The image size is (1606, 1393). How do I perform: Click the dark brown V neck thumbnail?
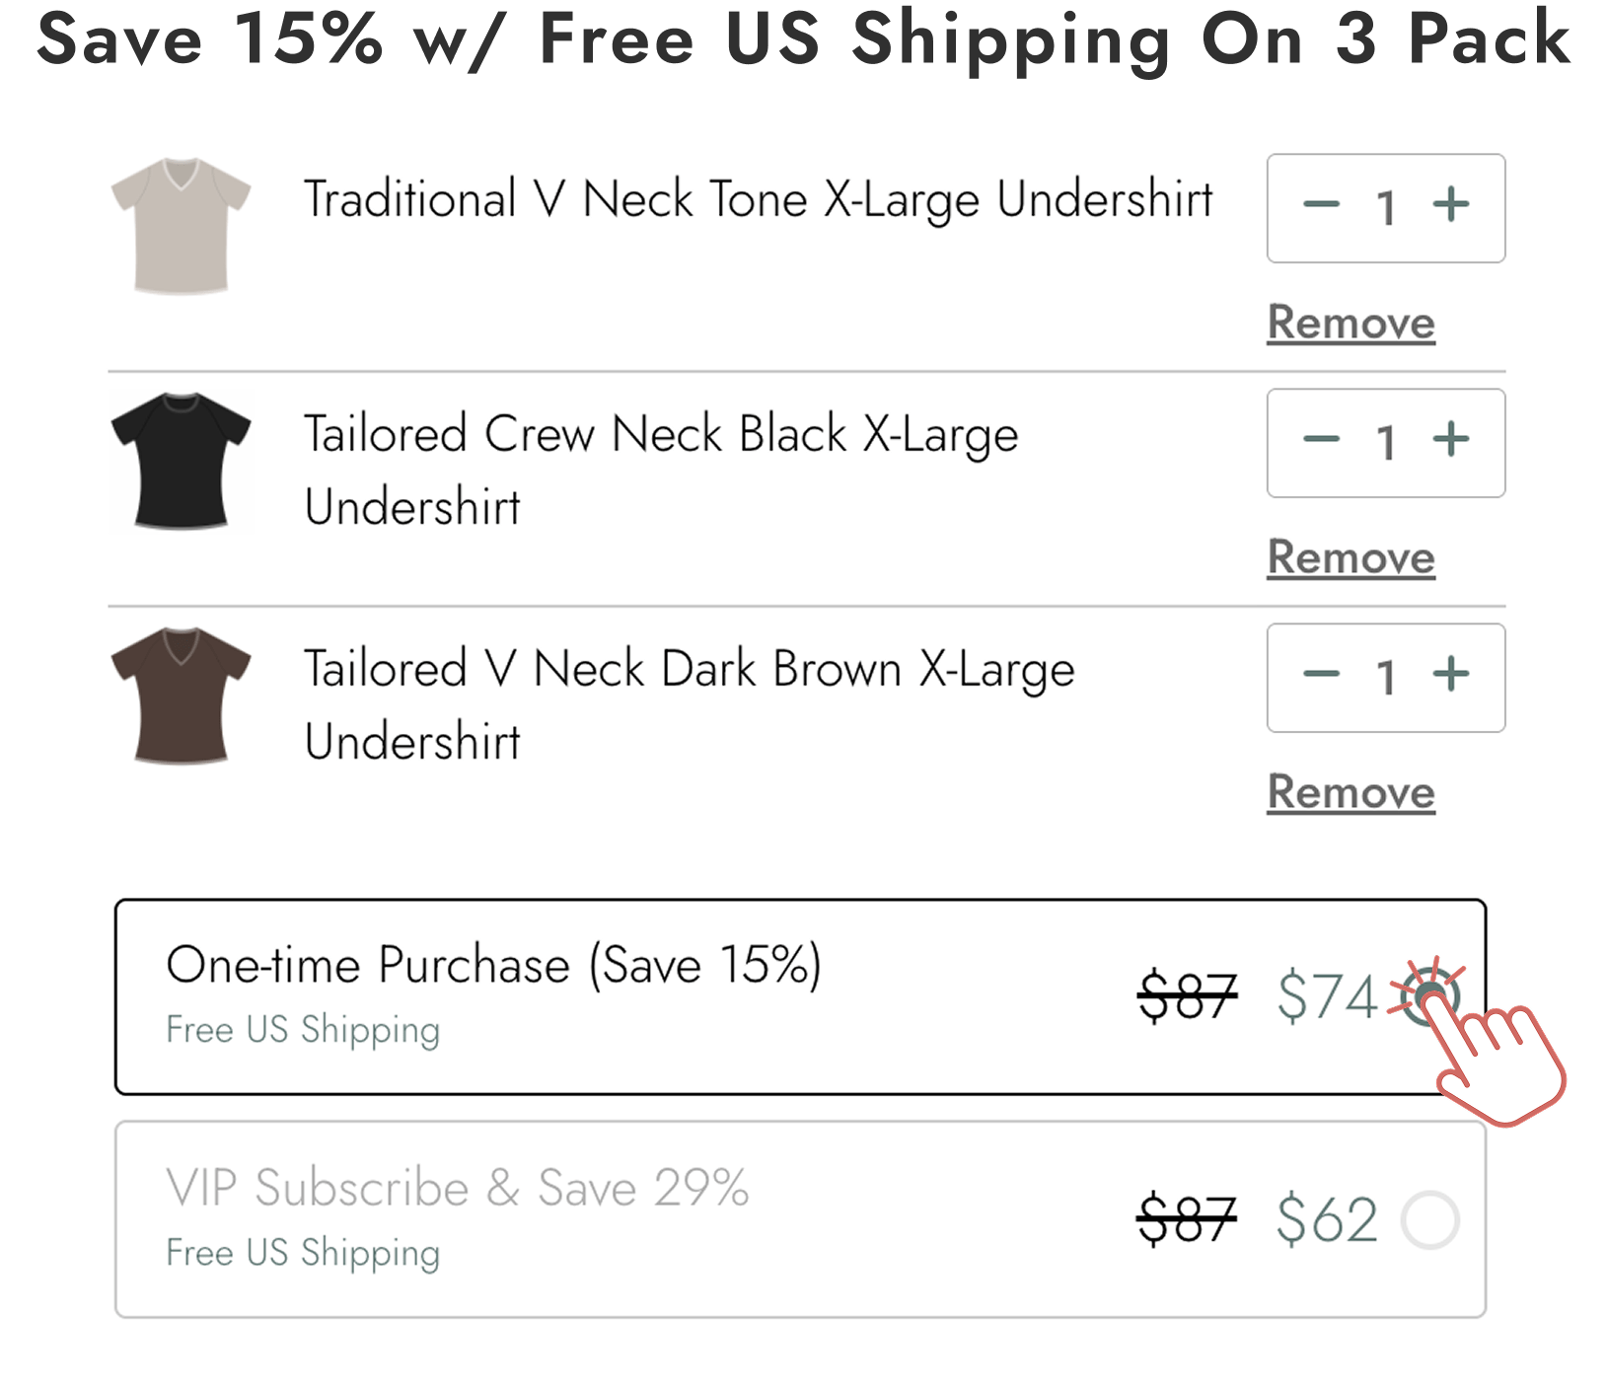pyautogui.click(x=182, y=694)
